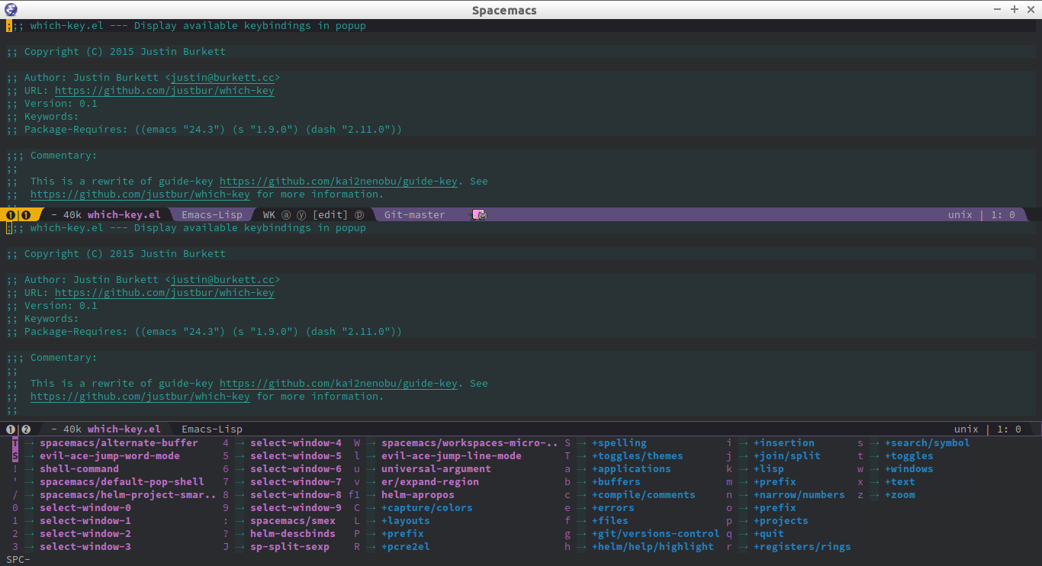The width and height of the screenshot is (1042, 566).
Task: Expand the +insertion prefix group
Action: pyautogui.click(x=783, y=443)
